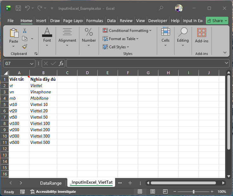This screenshot has width=233, height=196.
Task: Click the Enter checkmark in formula bar
Action: coord(53,63)
